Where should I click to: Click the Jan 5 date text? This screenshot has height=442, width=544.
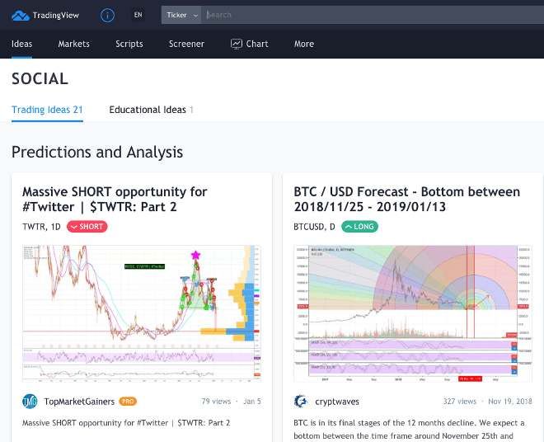coord(252,402)
